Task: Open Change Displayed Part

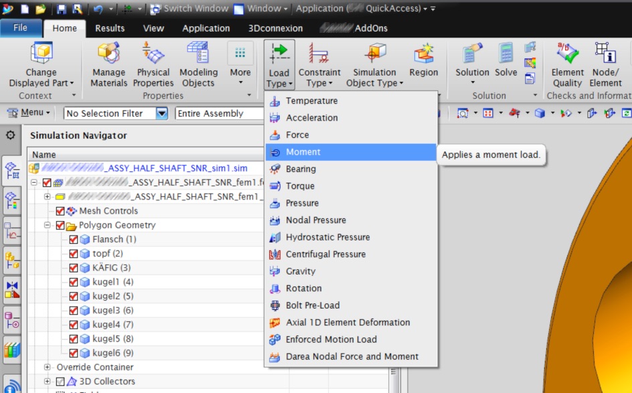Action: (x=41, y=66)
